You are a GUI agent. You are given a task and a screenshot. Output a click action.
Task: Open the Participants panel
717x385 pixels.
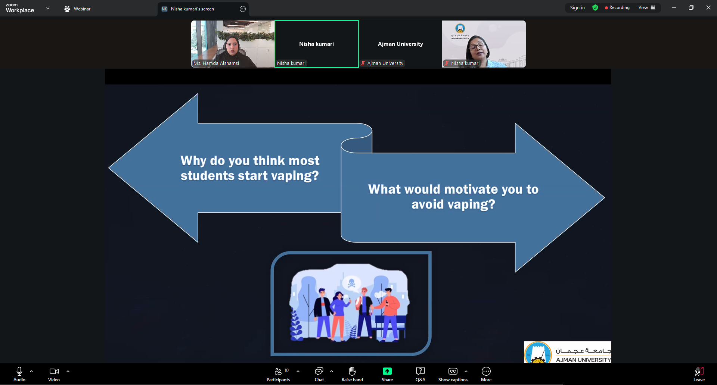pos(278,374)
